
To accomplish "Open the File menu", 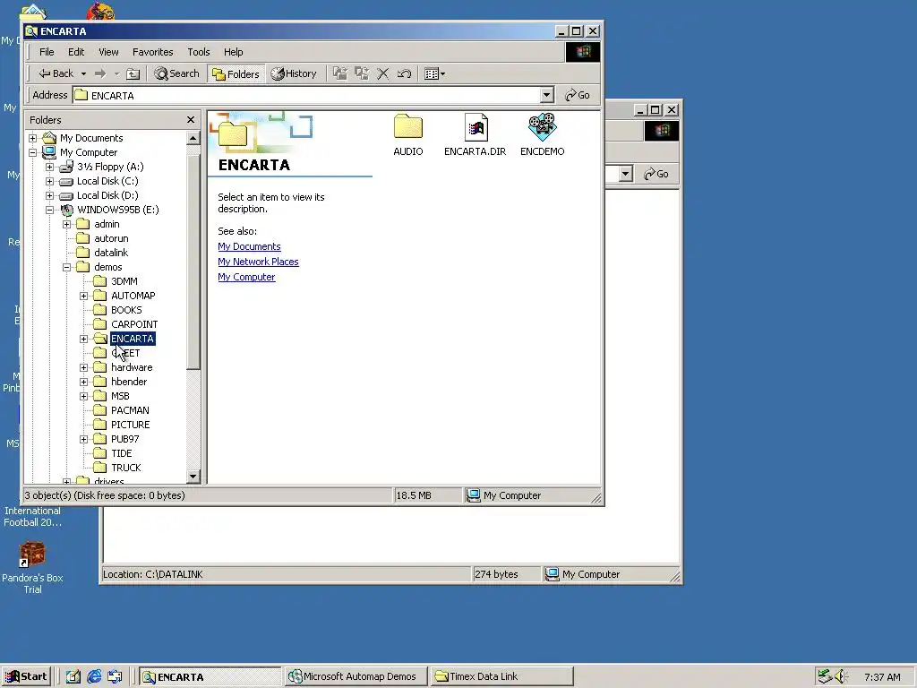I will tap(47, 52).
